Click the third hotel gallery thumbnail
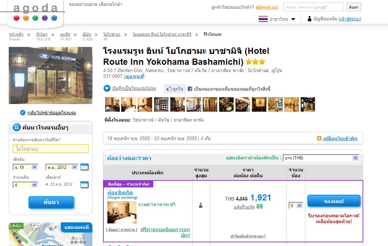388x246 pixels. (145, 104)
